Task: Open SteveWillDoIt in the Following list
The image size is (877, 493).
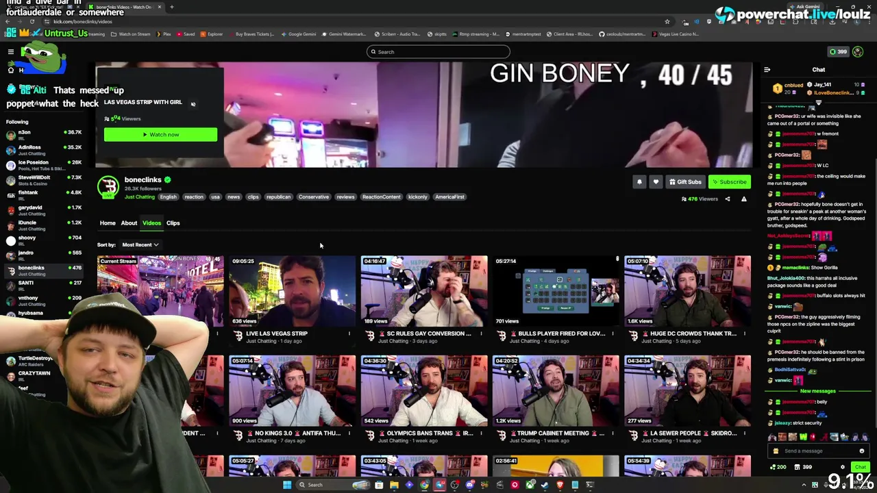Action: pos(42,180)
